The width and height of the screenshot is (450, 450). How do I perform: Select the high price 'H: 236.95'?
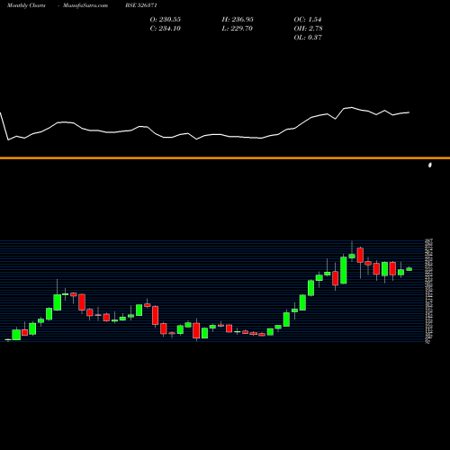point(238,20)
